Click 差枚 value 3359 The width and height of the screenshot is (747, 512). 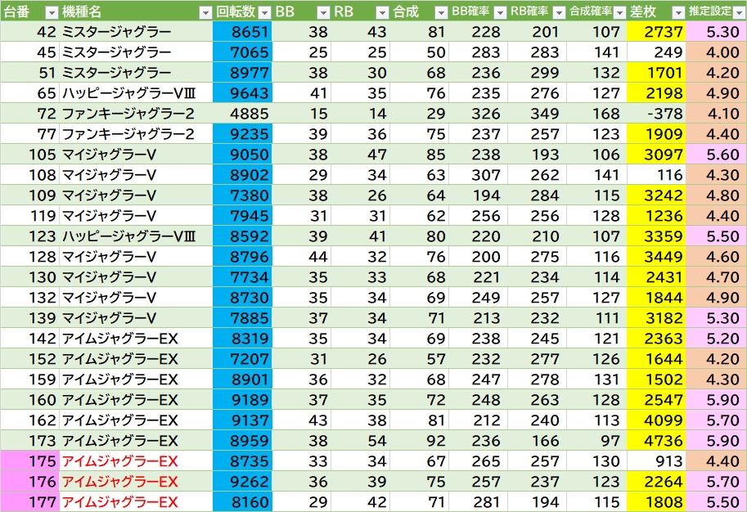coord(656,236)
